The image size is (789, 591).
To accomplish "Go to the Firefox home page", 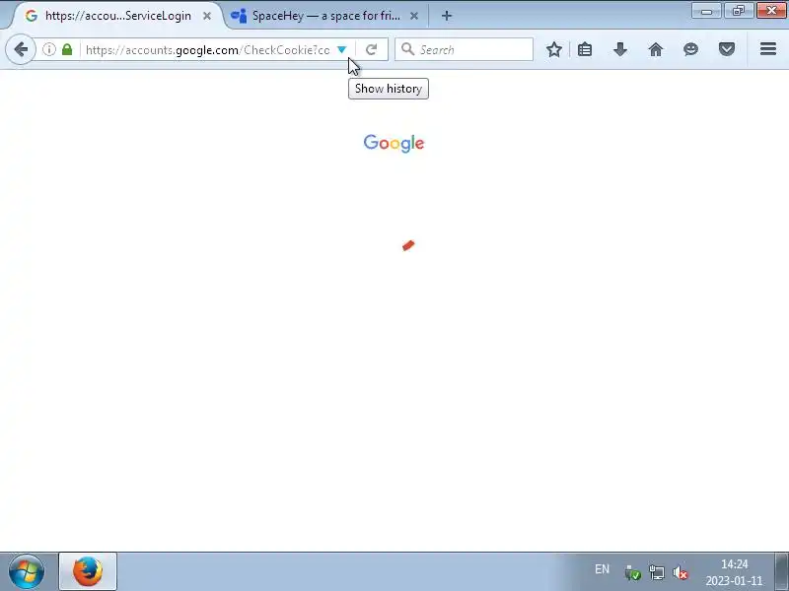I will pos(655,49).
